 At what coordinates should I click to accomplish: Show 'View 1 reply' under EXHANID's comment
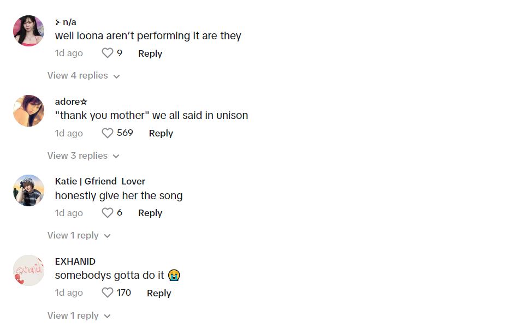(x=79, y=315)
